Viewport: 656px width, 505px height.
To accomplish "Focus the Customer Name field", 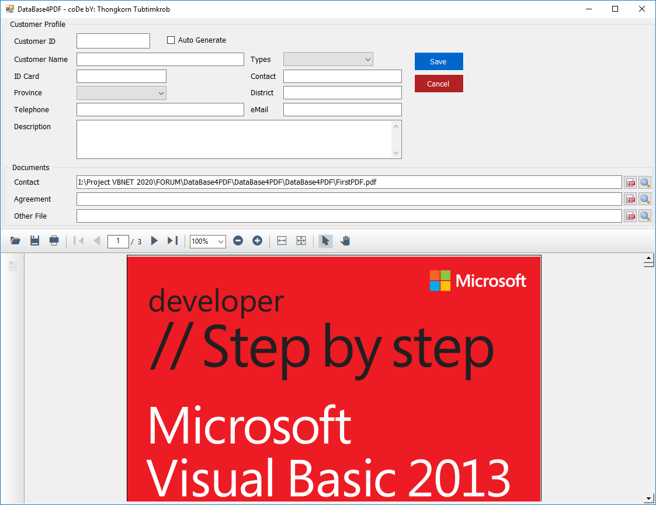I will tap(160, 60).
